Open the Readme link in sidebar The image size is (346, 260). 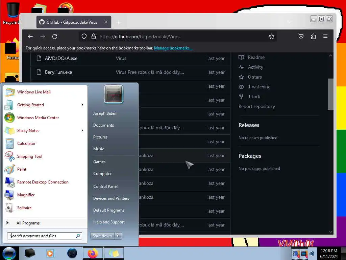tap(256, 57)
